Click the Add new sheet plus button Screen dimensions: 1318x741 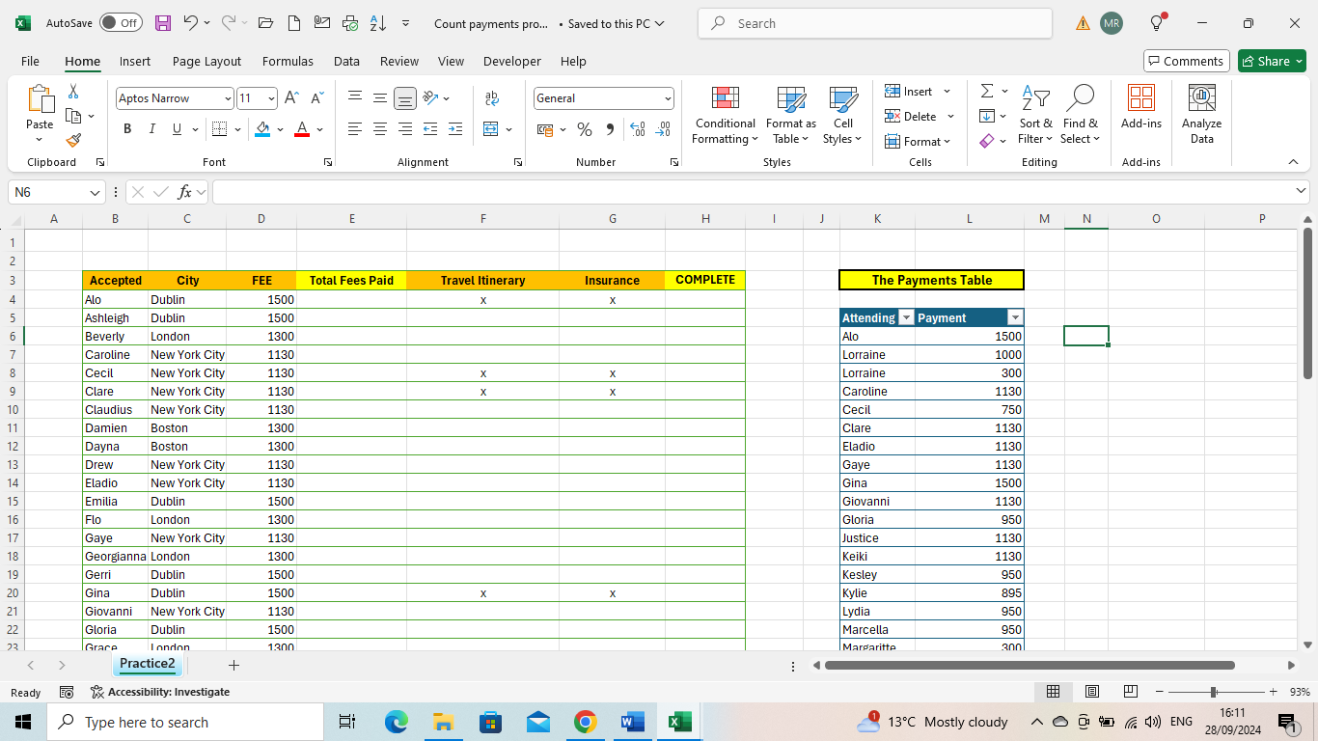pos(233,665)
